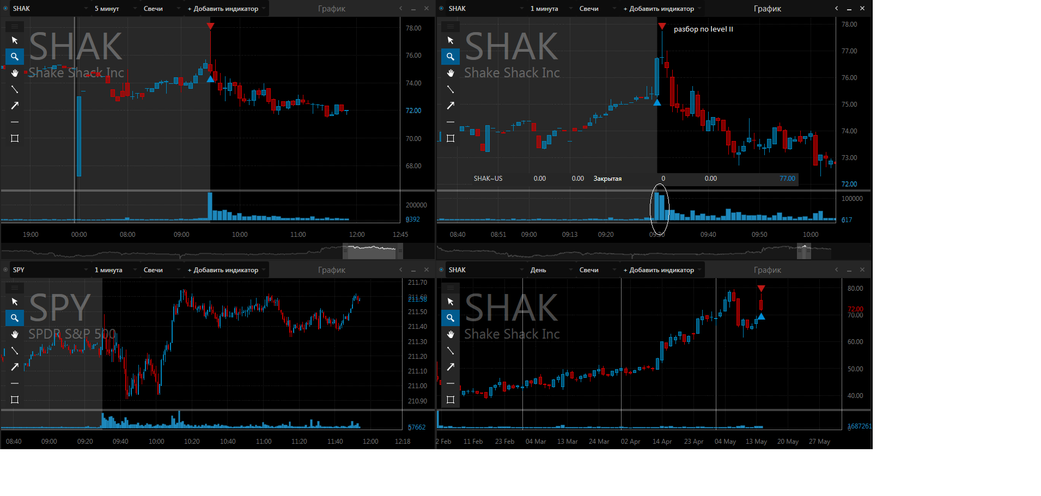Select arrow drawing tool in SPY chart
Screen dimensions: 1041x496
point(15,367)
